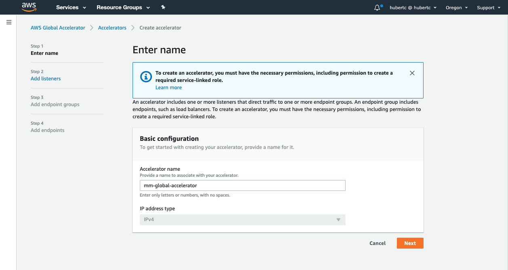The image size is (508, 270).
Task: Open the IP address type dropdown
Action: point(242,220)
